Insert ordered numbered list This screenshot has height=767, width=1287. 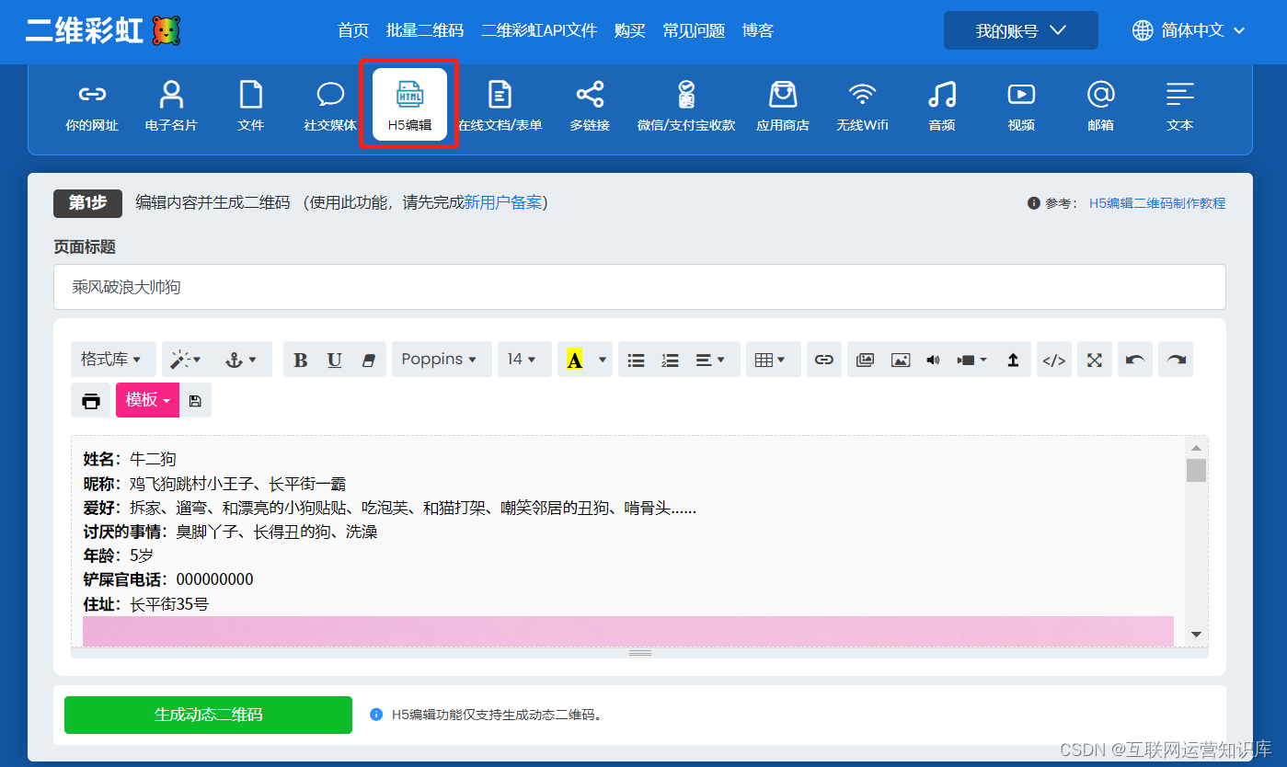pyautogui.click(x=670, y=360)
